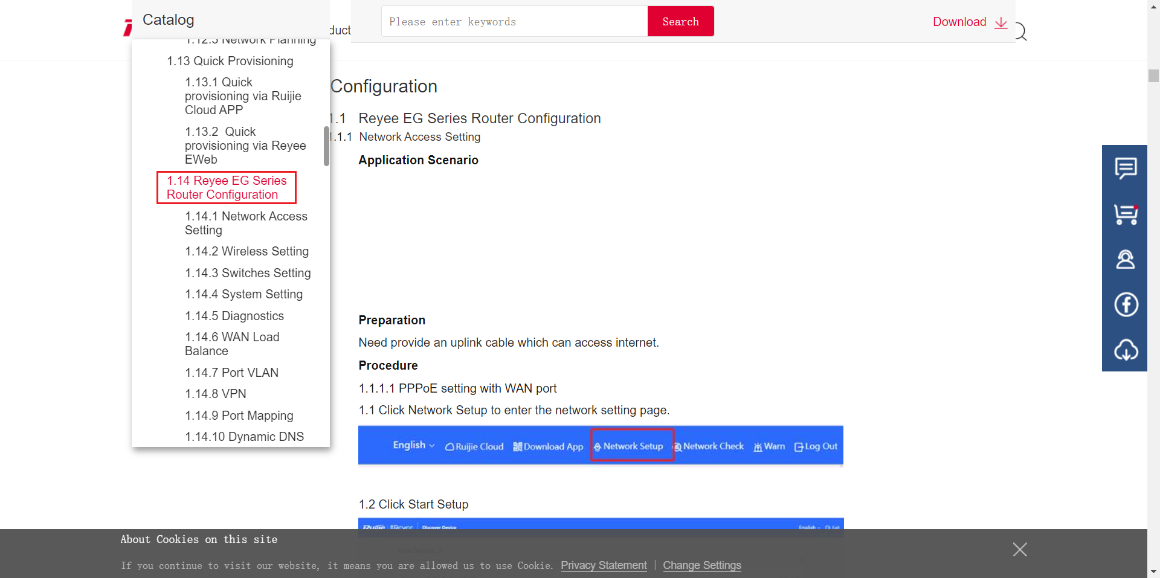This screenshot has width=1160, height=578.
Task: Click the 'Application Scenario' heading text
Action: pos(418,160)
